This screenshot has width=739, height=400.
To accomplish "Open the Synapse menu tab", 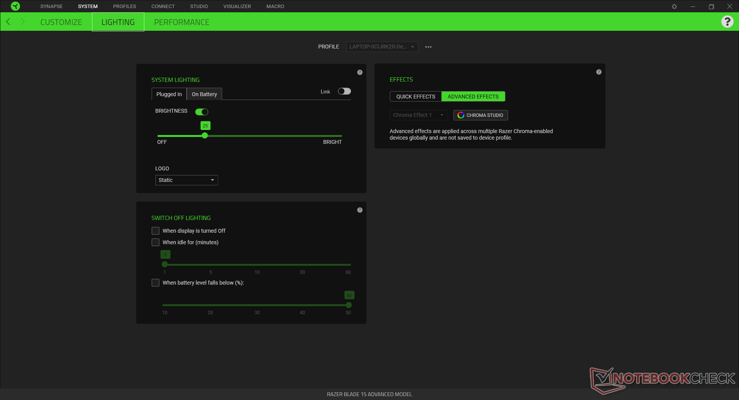I will click(52, 7).
